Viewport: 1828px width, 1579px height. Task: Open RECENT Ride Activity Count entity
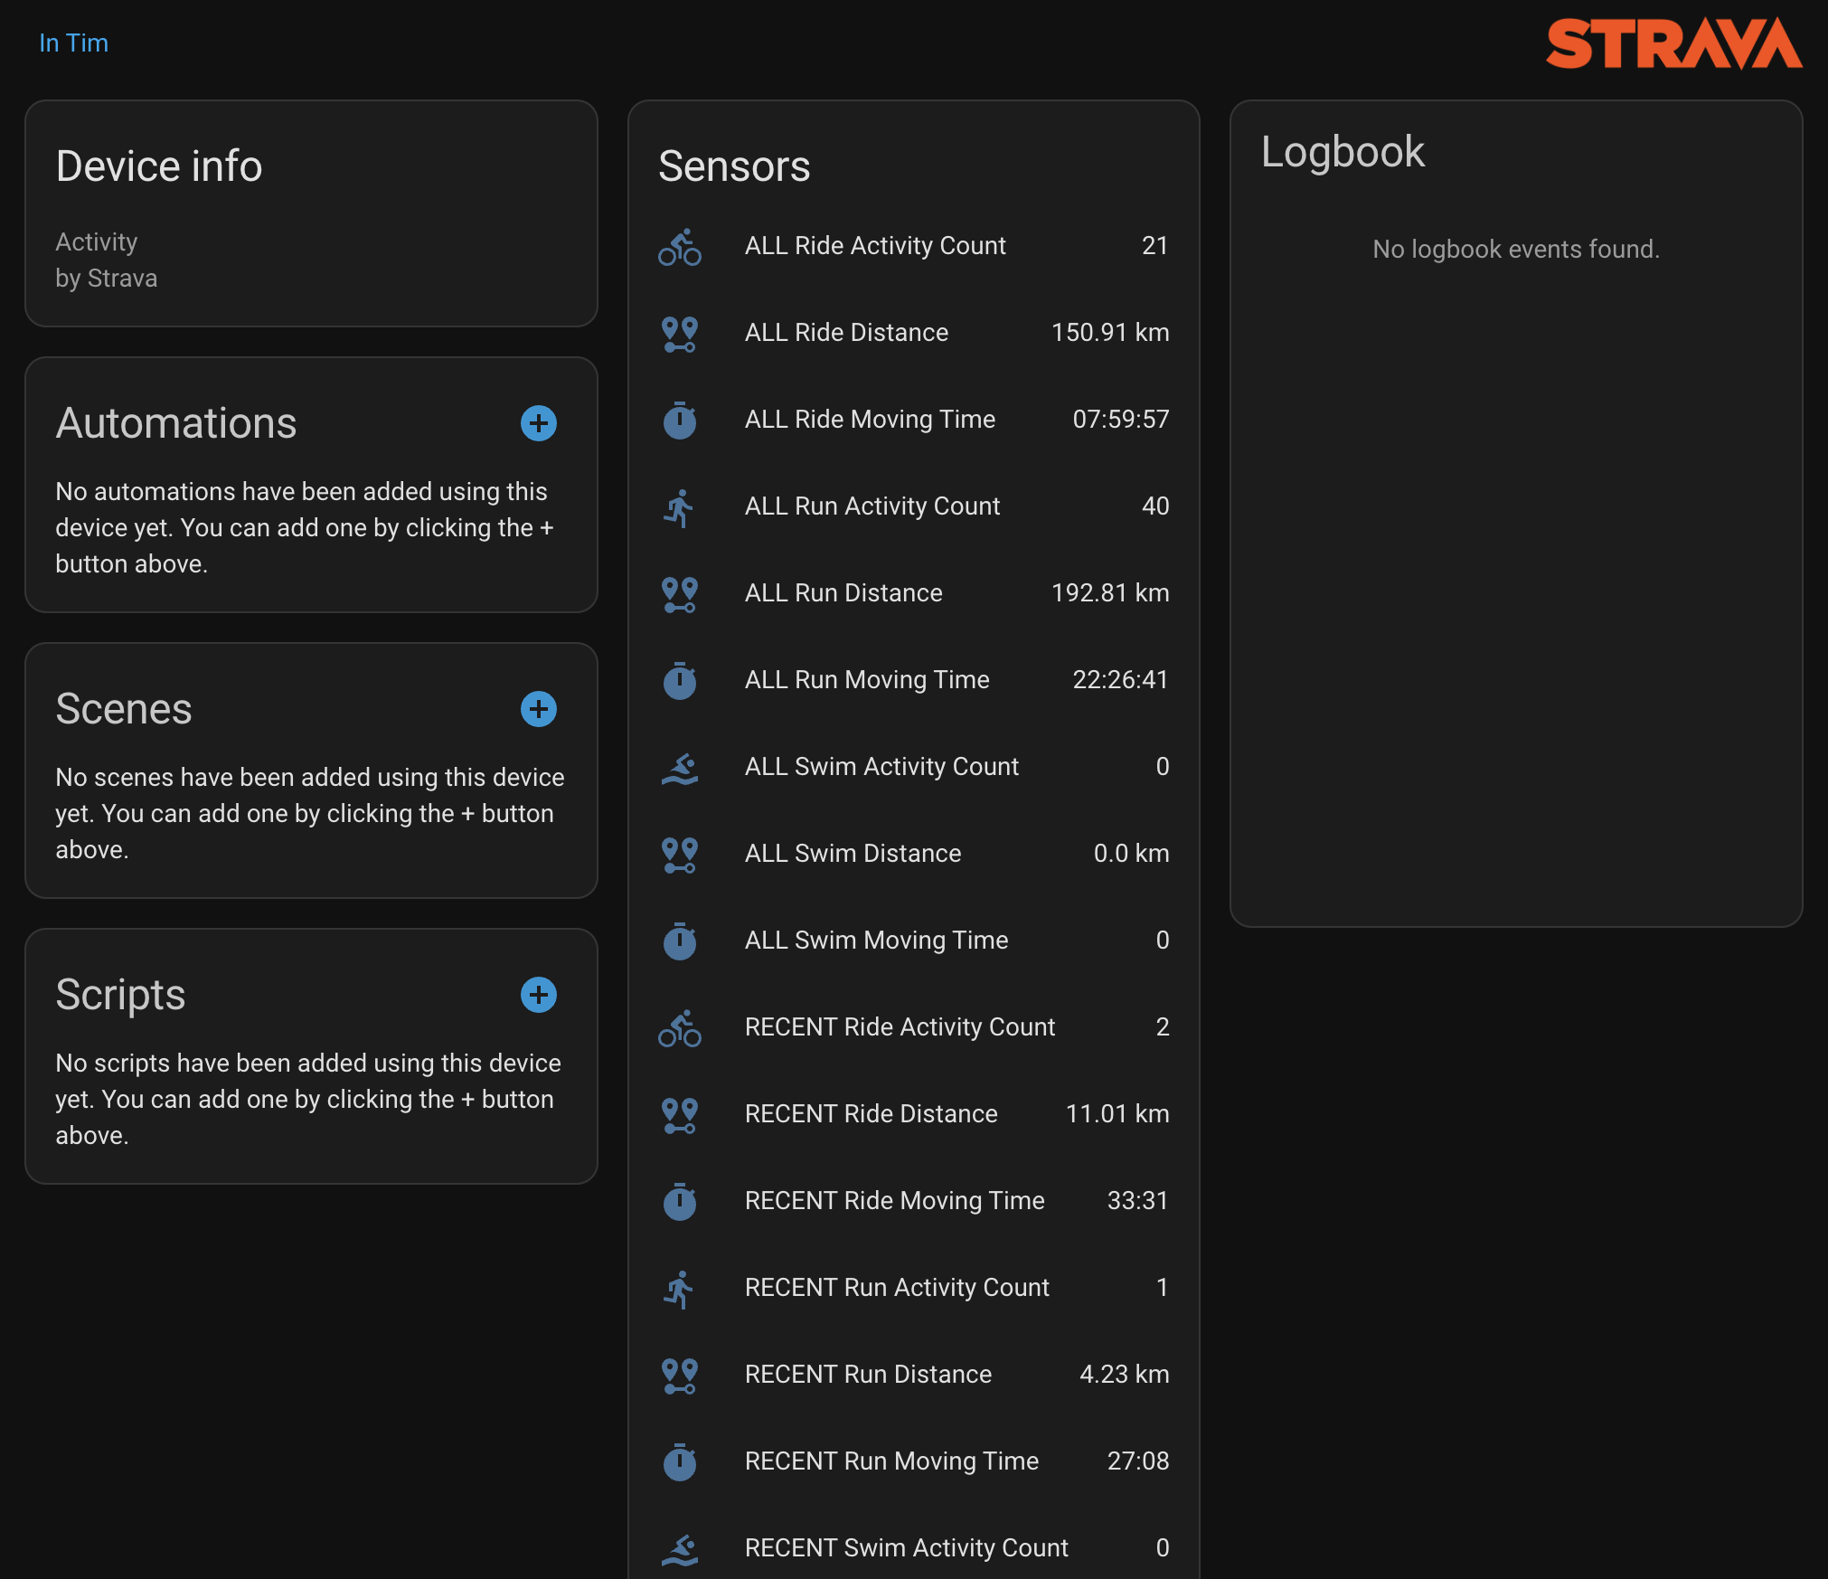coord(899,1027)
